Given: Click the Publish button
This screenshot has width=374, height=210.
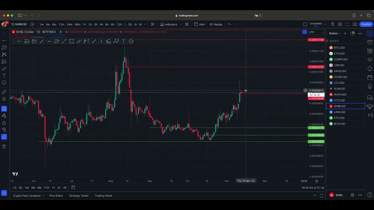Looking at the screenshot, I should [366, 24].
